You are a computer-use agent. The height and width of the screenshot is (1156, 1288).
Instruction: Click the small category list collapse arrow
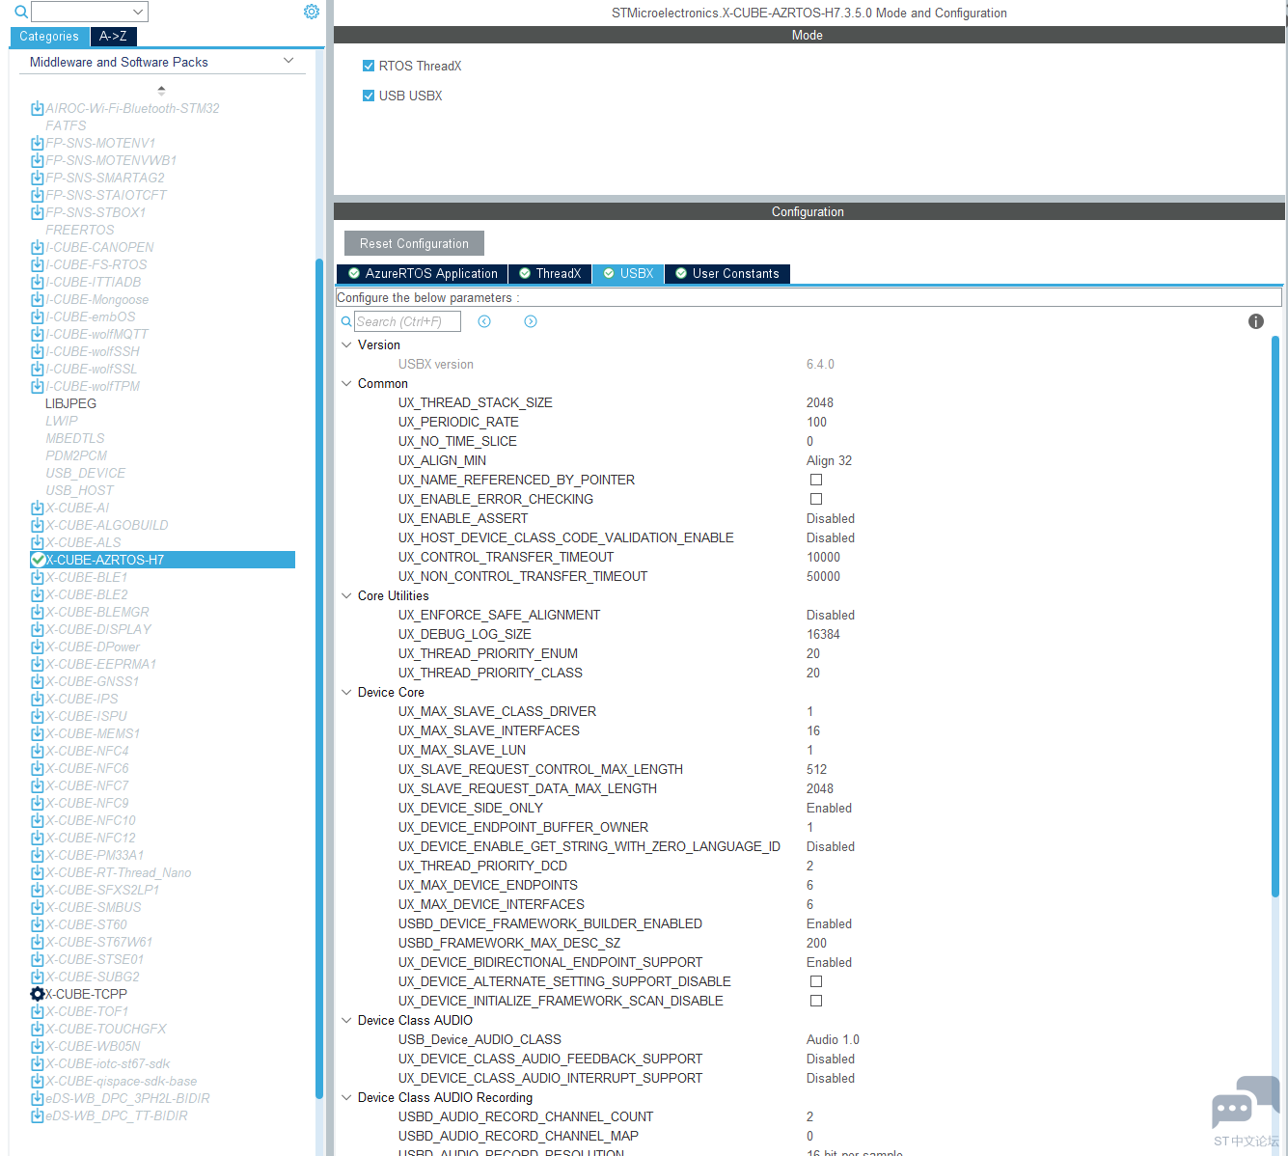[x=161, y=90]
